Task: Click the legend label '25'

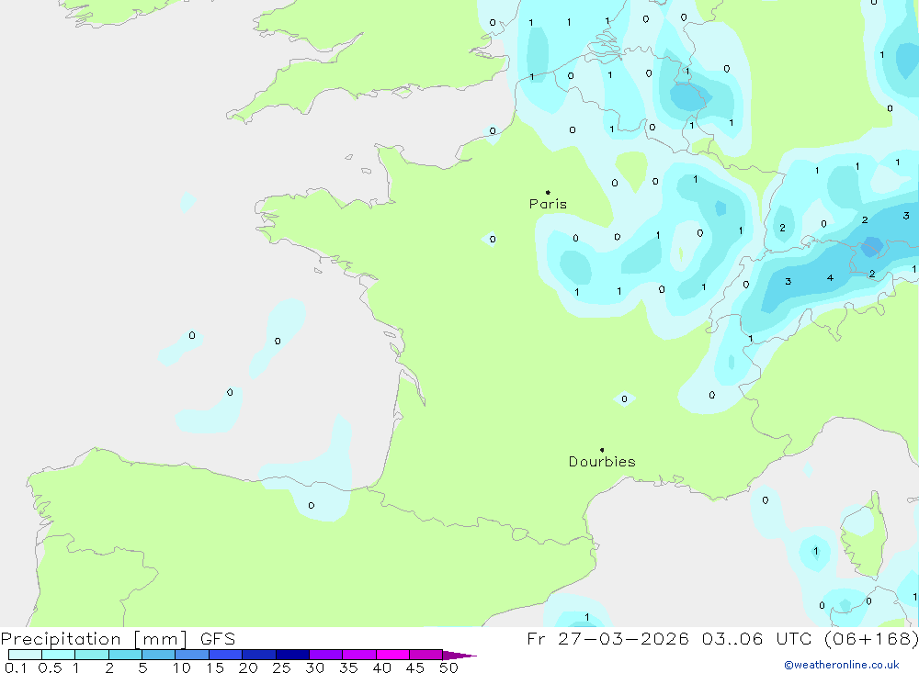Action: [x=281, y=667]
